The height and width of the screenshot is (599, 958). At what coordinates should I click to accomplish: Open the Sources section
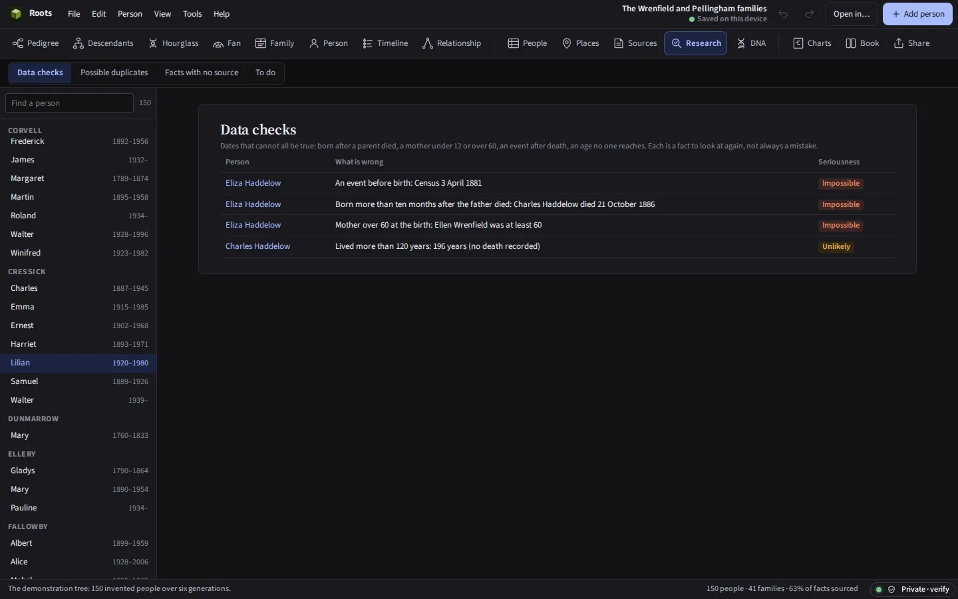click(635, 43)
